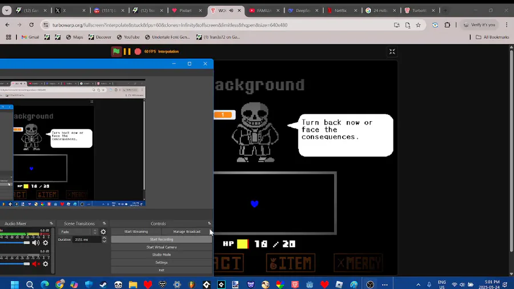This screenshot has width=514, height=289.
Task: Open Maps bookmark
Action: pos(74,37)
